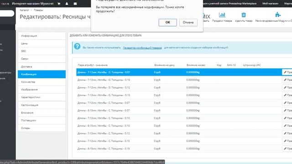Follow the Генератор комбинаций товаров link
Screen dimensions: 292x164
[142, 47]
